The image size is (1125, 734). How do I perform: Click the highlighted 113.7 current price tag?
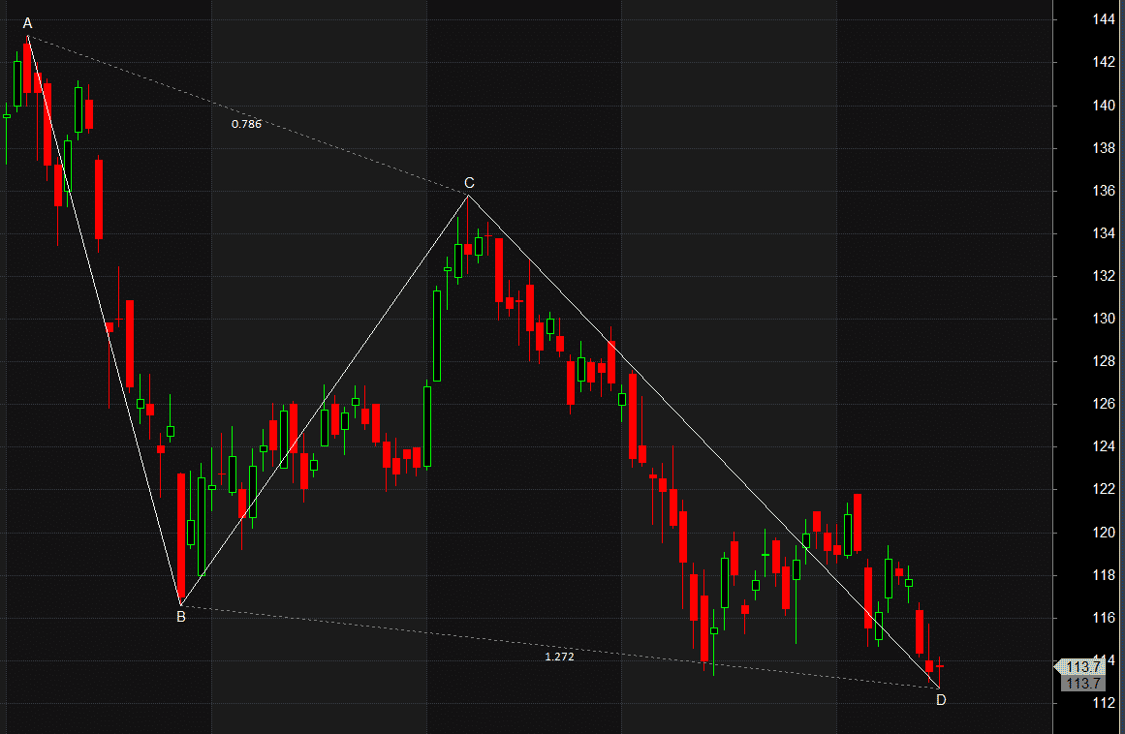click(x=1082, y=667)
